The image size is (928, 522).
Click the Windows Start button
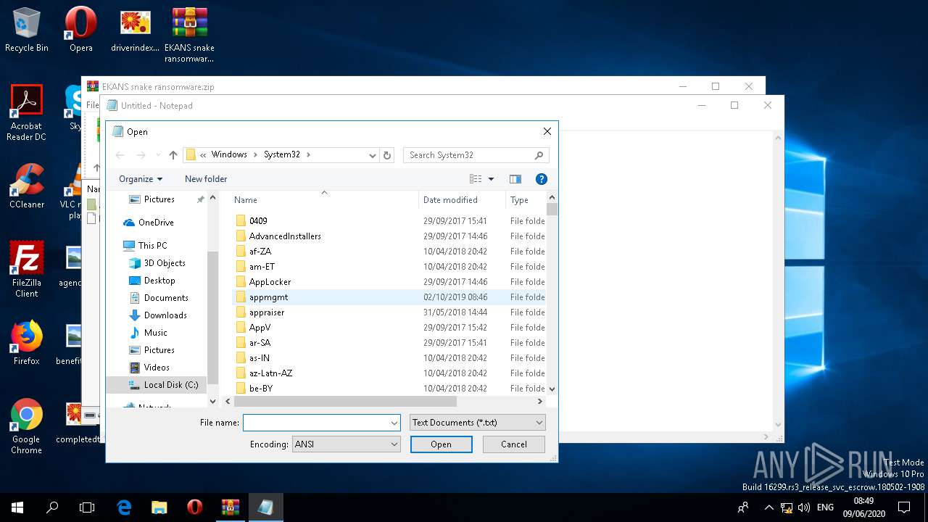17,507
